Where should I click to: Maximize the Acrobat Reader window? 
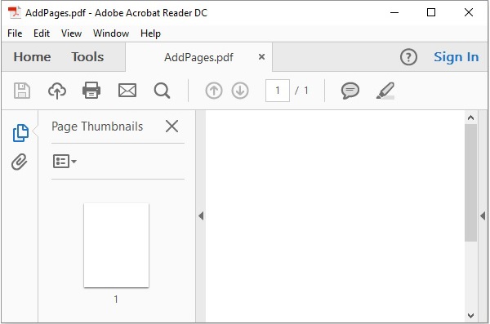pos(431,12)
